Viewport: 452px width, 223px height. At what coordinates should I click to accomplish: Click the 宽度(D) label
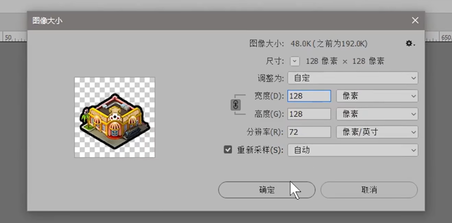(x=269, y=96)
